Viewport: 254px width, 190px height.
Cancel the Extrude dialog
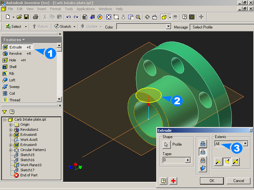point(238,181)
